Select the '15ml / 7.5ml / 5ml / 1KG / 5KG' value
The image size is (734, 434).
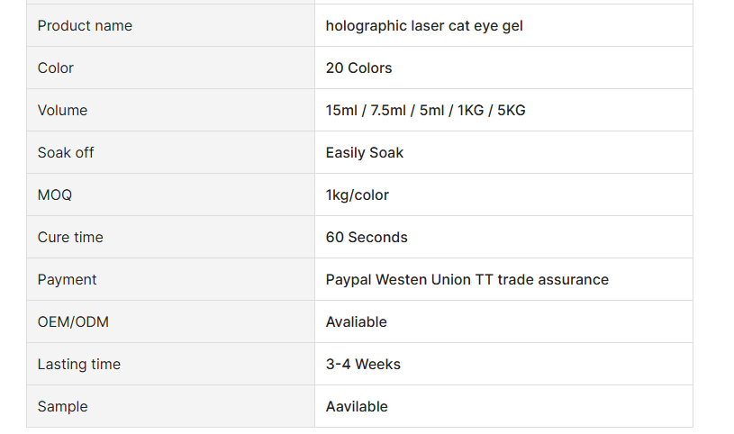pos(425,110)
